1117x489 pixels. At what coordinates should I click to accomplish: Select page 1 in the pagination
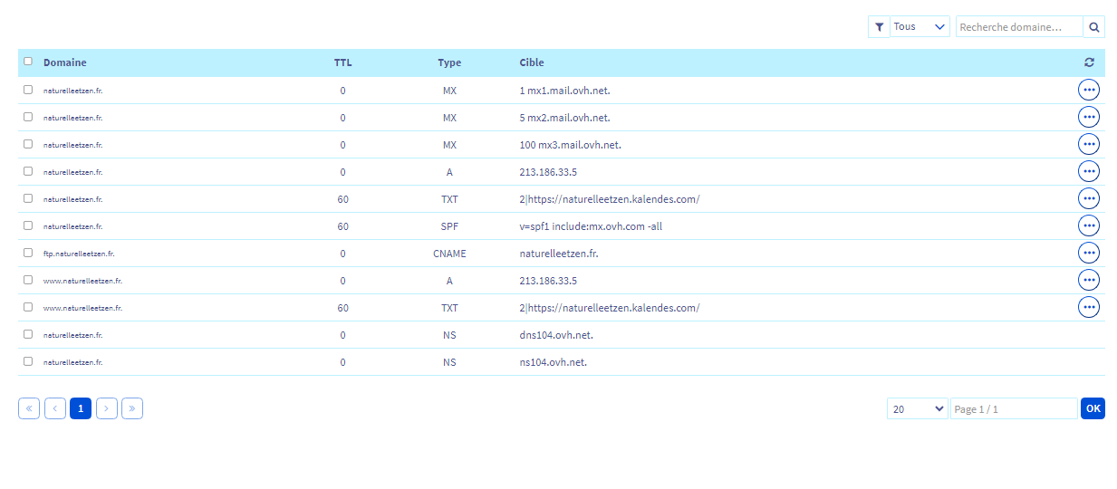pyautogui.click(x=81, y=408)
